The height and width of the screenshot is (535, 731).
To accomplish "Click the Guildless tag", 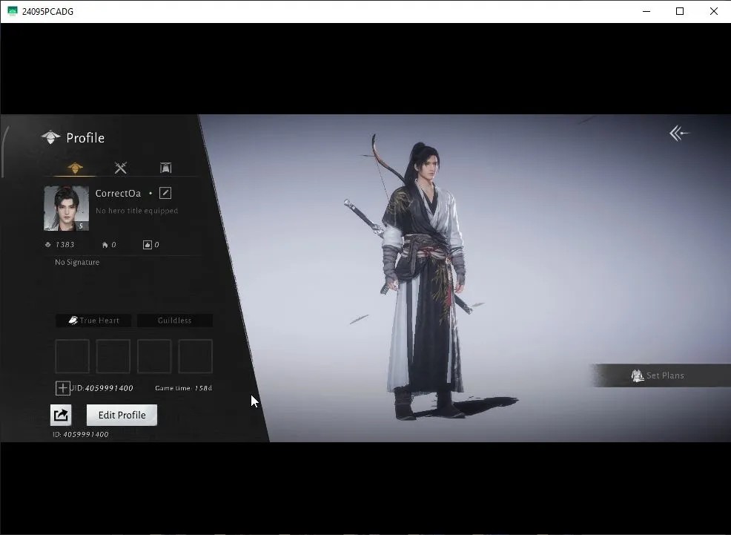I will tap(175, 321).
